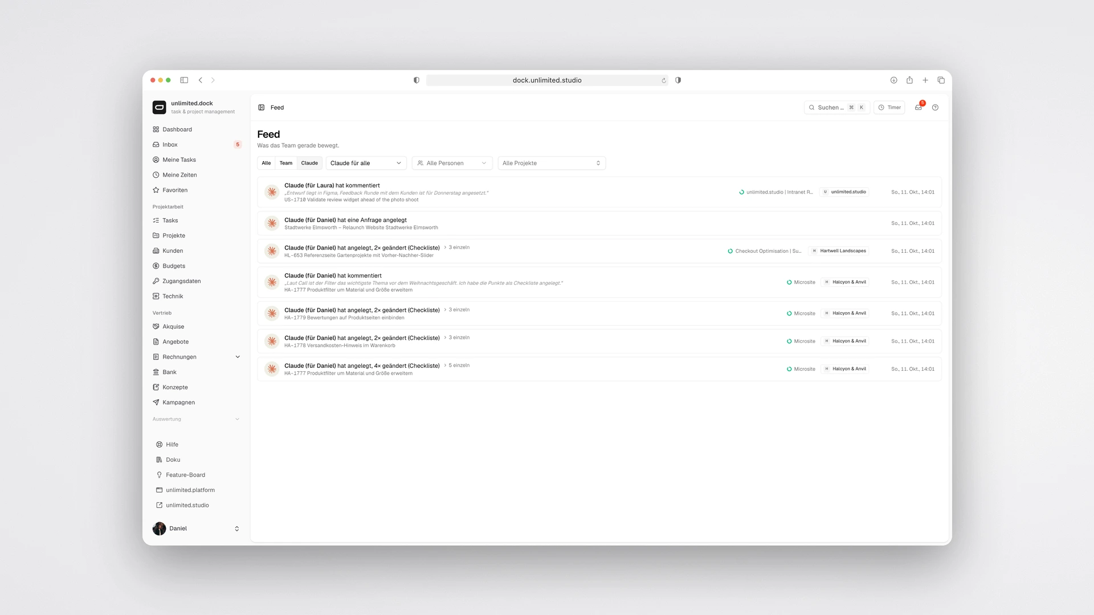Expand 3 einzeln on HA-1779 entry
This screenshot has height=615, width=1094.
[x=457, y=310]
